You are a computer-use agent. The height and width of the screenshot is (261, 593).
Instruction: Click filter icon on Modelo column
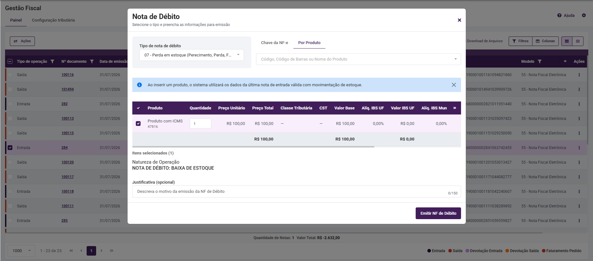click(539, 62)
